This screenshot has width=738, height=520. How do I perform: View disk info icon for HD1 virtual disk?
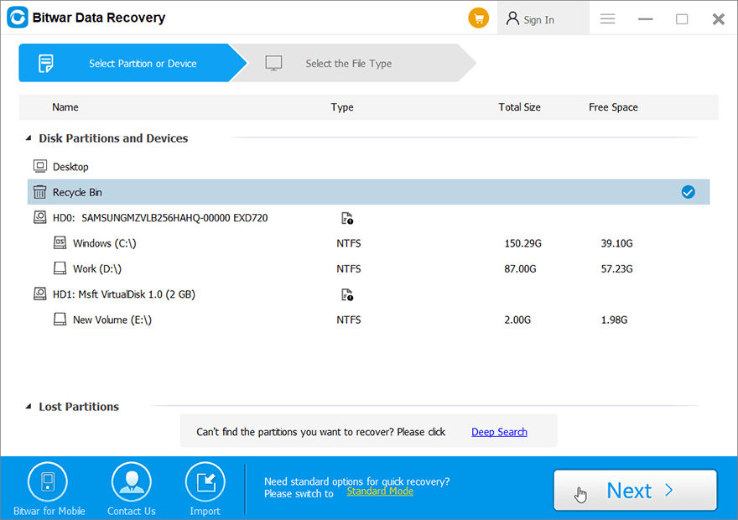[x=346, y=294]
